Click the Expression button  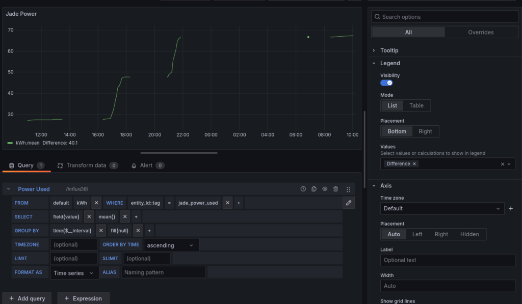pyautogui.click(x=83, y=298)
